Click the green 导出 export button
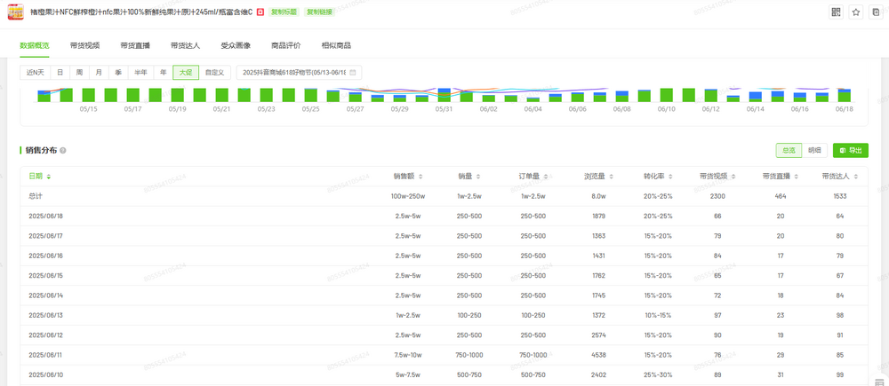 pyautogui.click(x=851, y=151)
